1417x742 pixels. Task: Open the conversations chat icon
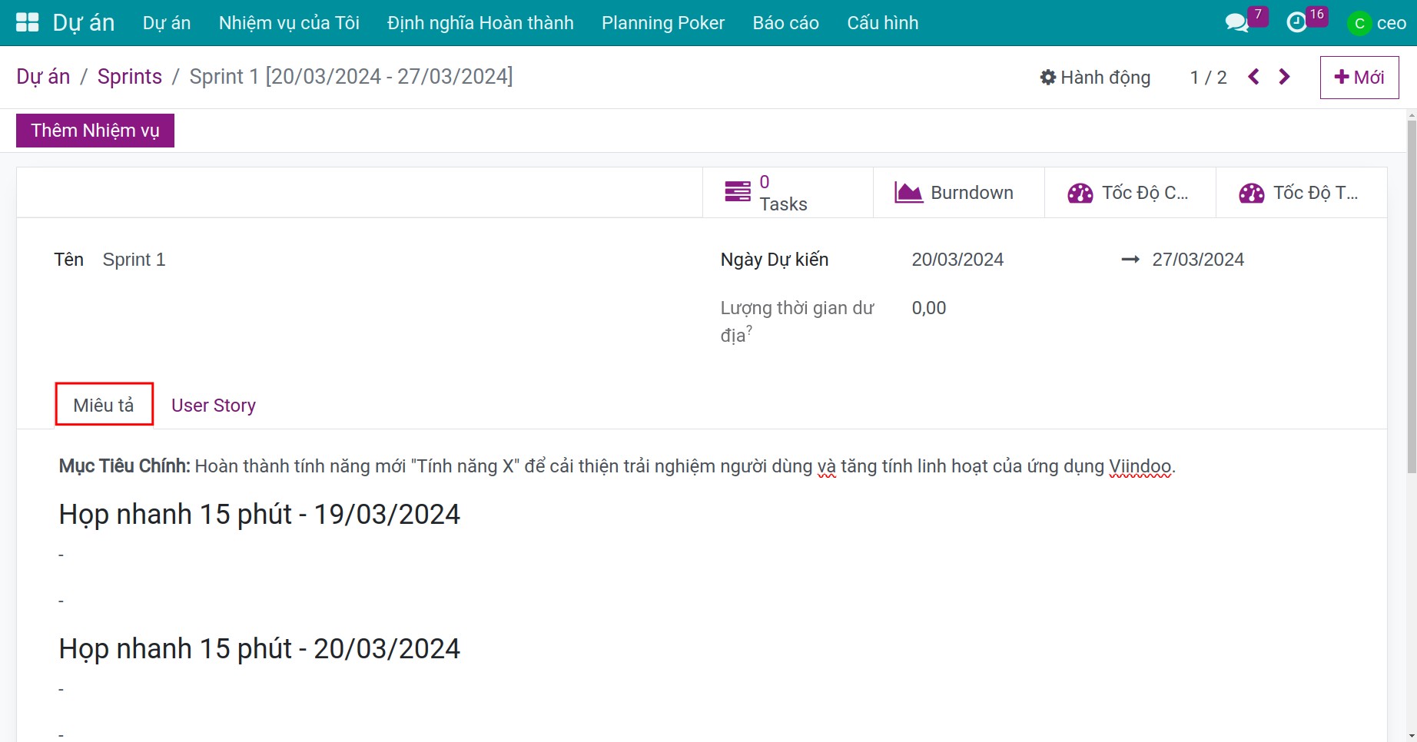coord(1236,22)
